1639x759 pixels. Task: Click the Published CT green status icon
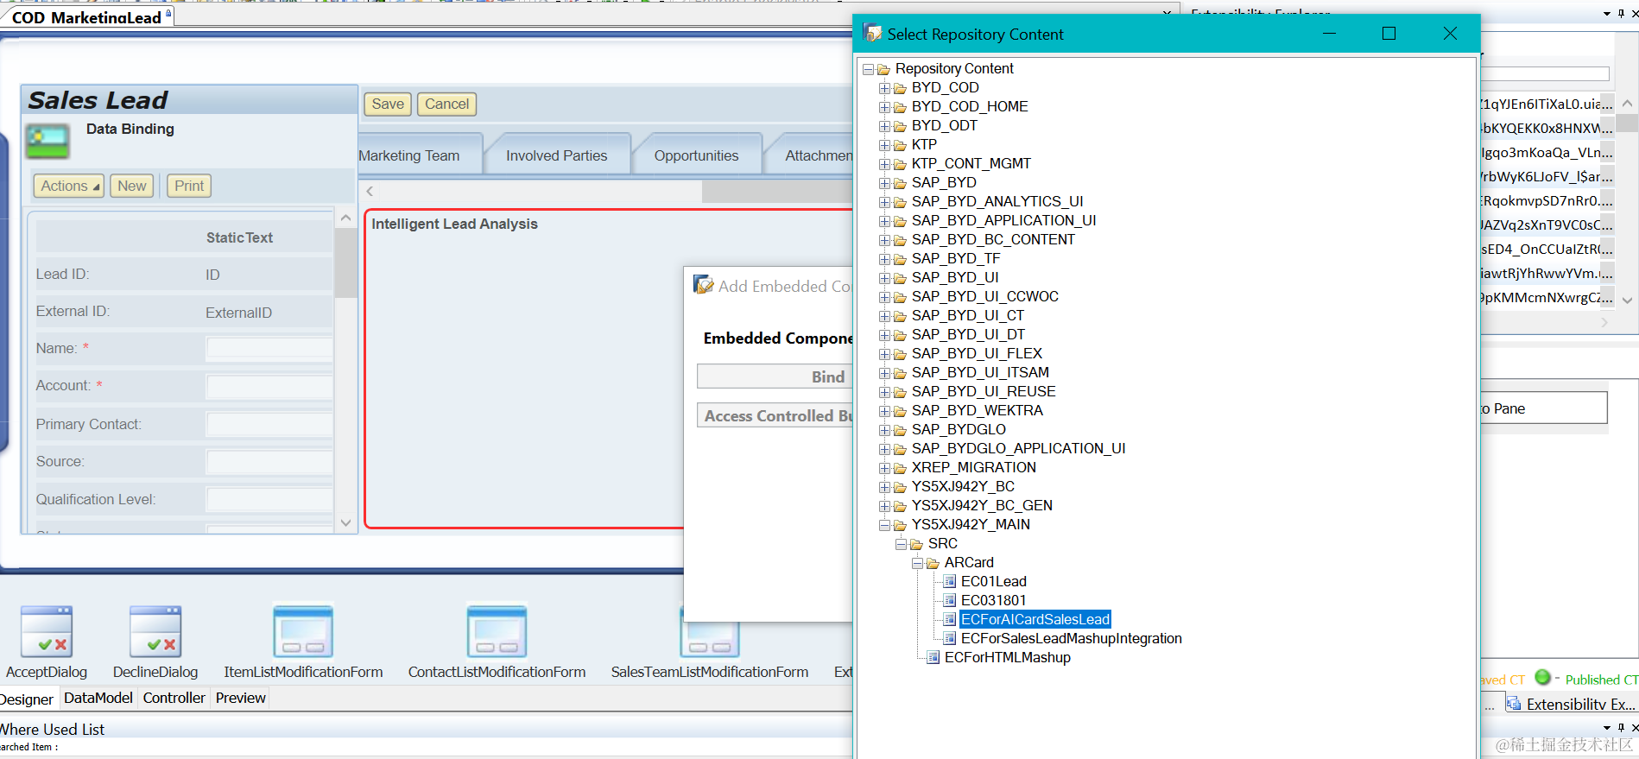point(1543,678)
